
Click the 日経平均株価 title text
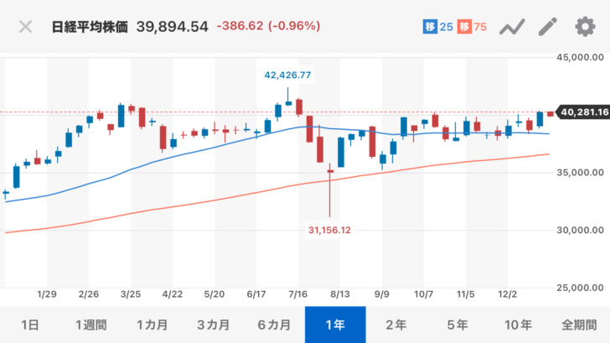pyautogui.click(x=89, y=27)
